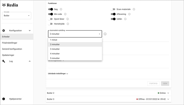Click the Redia logo

point(10,5)
